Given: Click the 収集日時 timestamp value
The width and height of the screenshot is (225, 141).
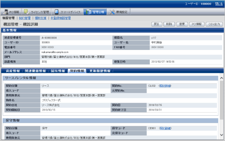Looking at the screenshot, I should pyautogui.click(x=163, y=62).
